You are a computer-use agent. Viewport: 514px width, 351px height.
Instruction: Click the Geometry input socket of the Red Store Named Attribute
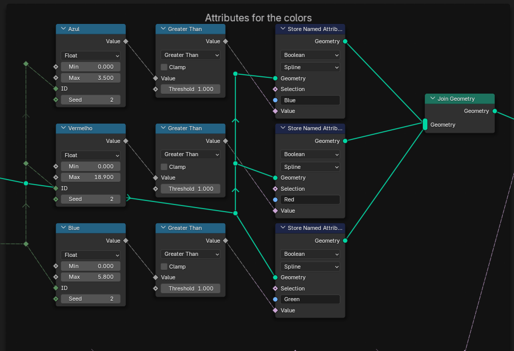(276, 178)
